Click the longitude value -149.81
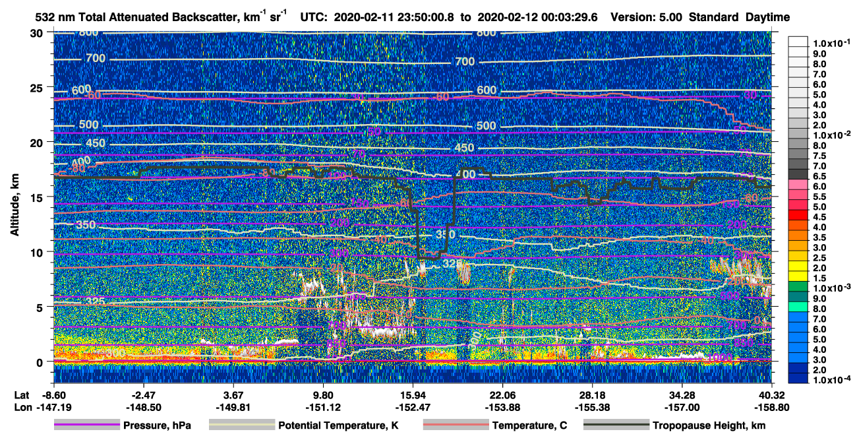Screen dimensions: 857x440 [x=233, y=407]
